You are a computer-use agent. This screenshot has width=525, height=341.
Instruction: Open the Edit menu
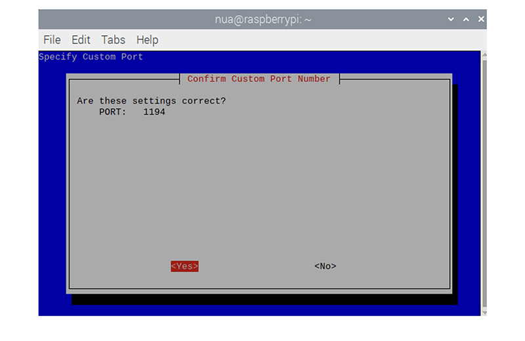[x=81, y=40]
